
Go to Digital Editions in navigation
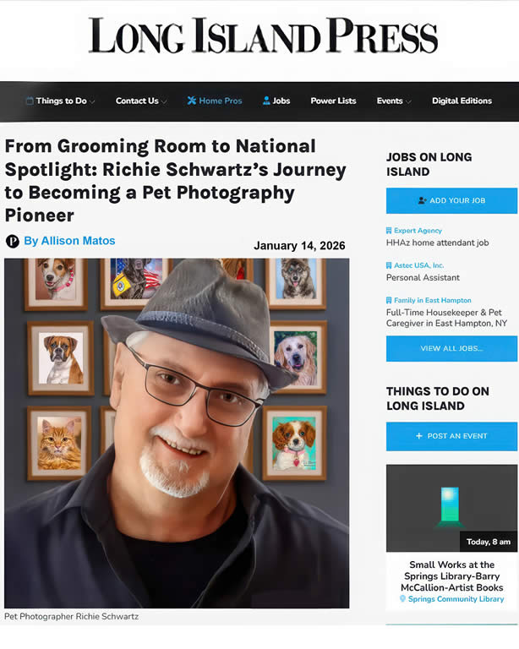coord(462,101)
